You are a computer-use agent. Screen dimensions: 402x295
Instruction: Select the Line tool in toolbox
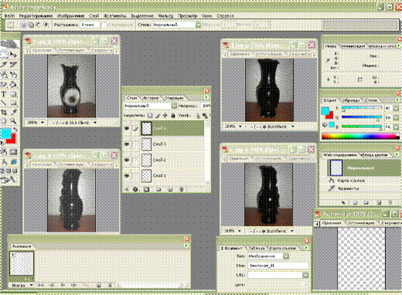4,103
